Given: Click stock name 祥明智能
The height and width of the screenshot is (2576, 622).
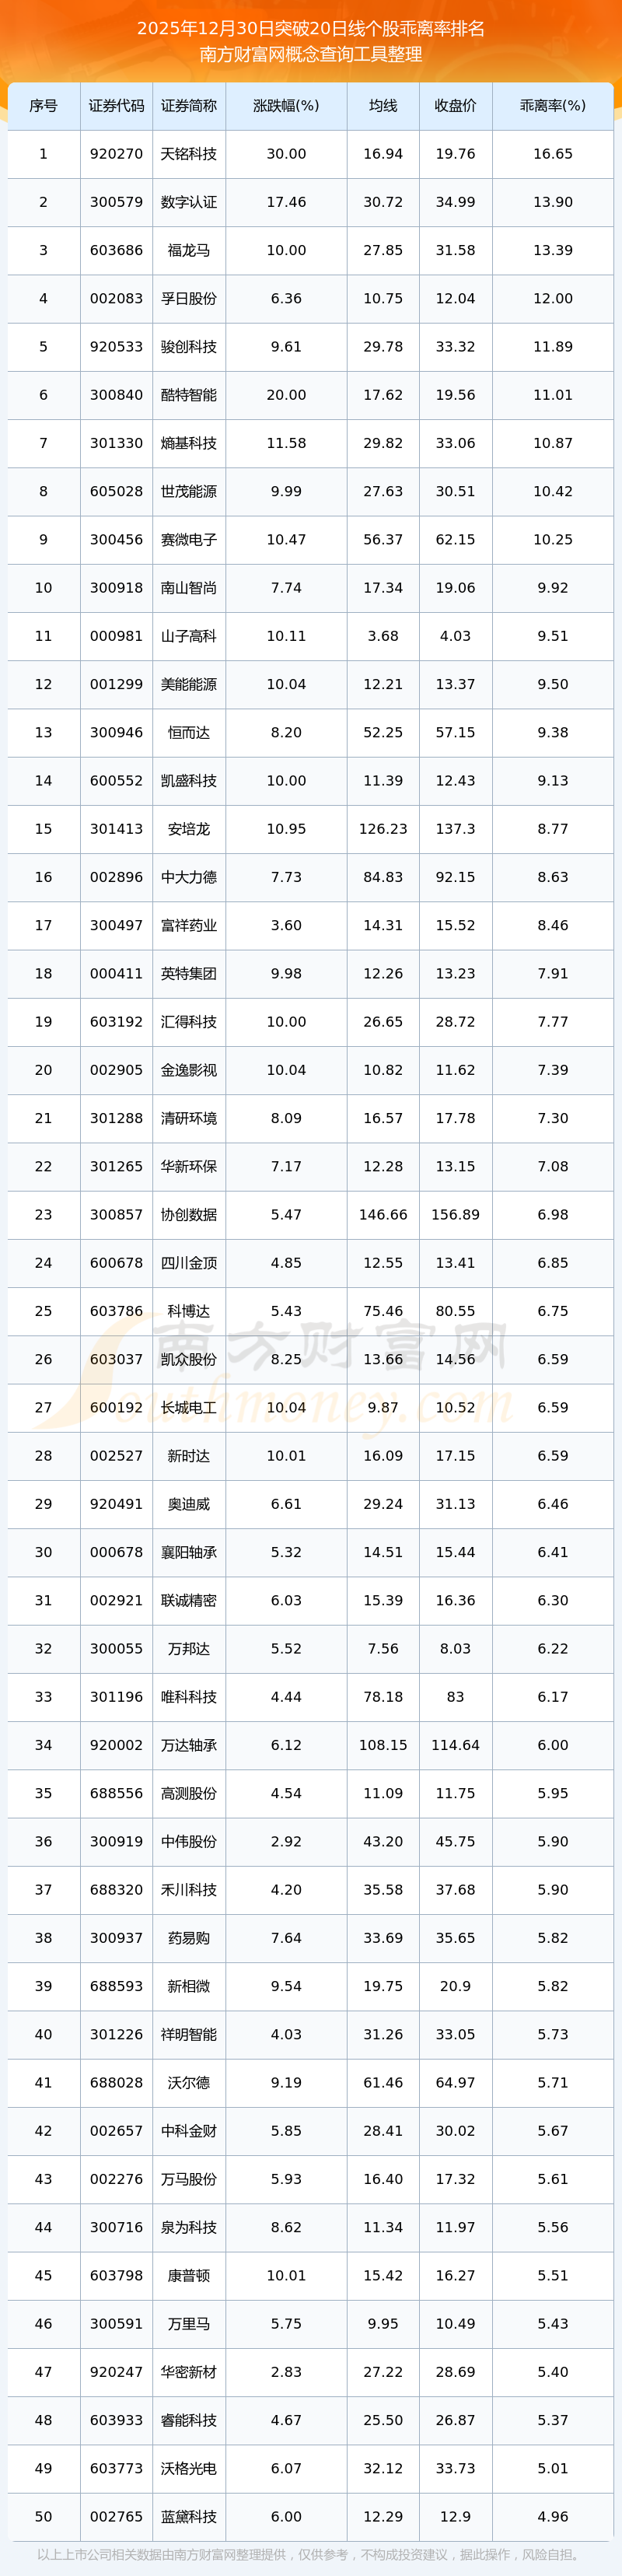Looking at the screenshot, I should tap(189, 2034).
